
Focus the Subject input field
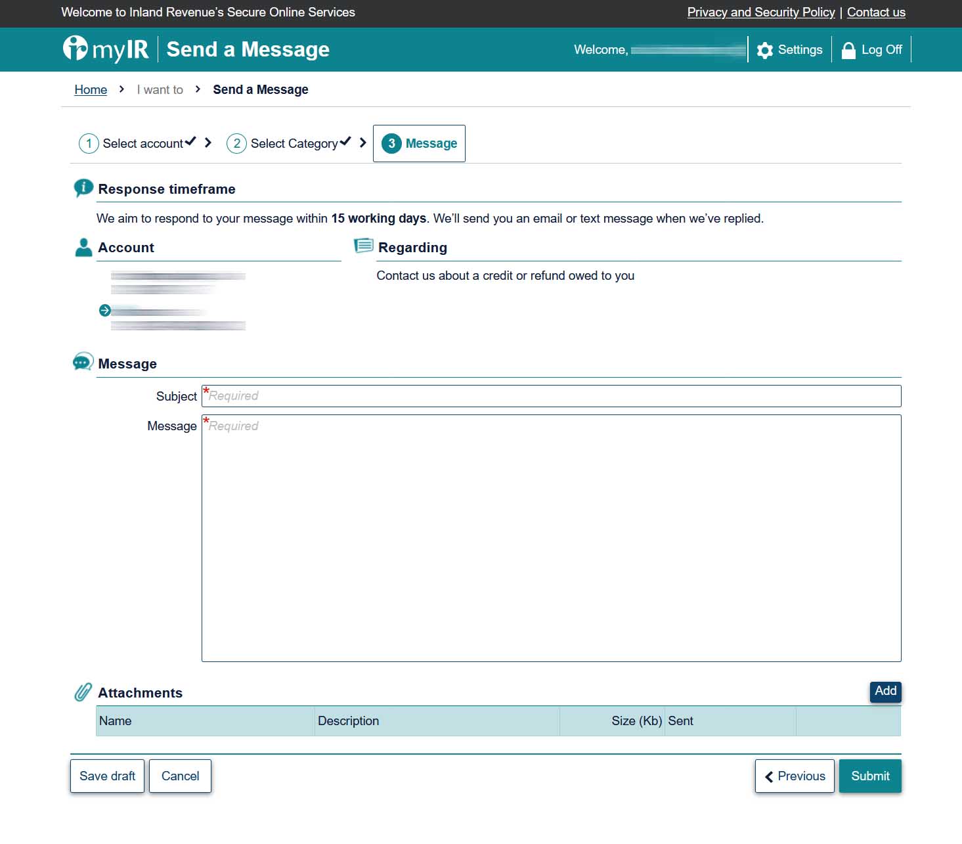(551, 396)
